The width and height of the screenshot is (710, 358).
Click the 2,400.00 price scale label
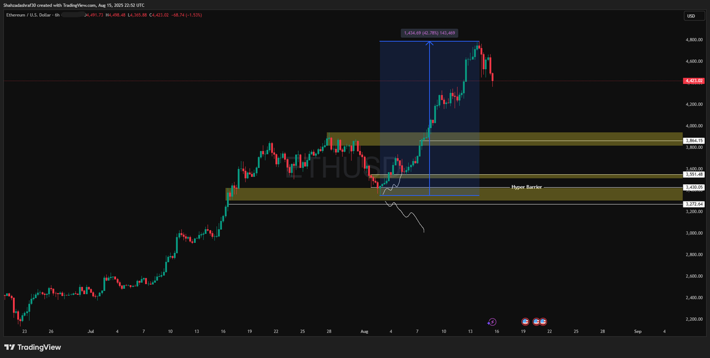[x=694, y=298]
